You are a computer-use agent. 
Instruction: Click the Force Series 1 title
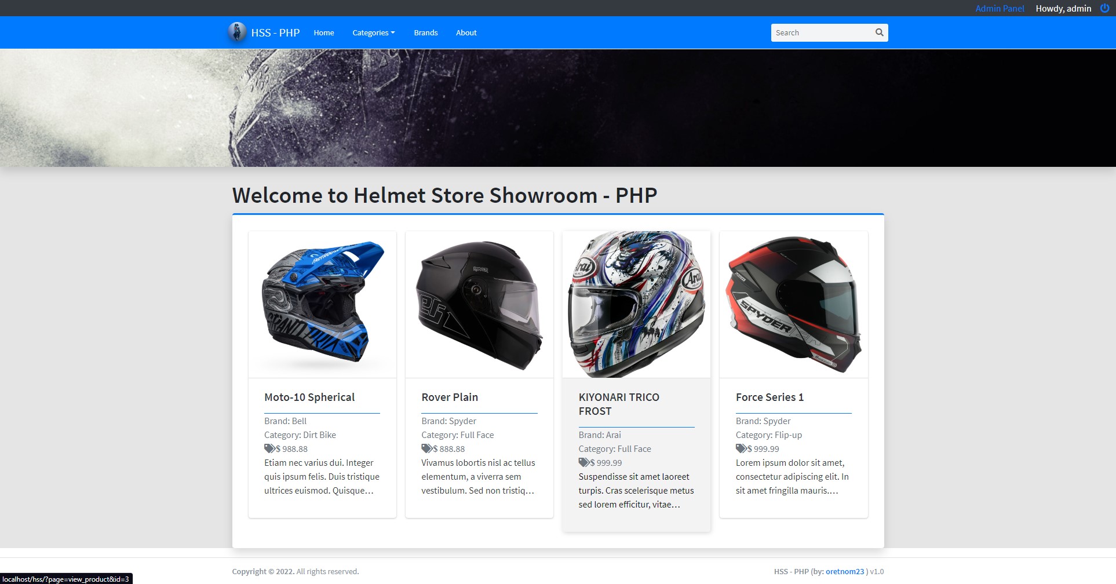pyautogui.click(x=769, y=397)
